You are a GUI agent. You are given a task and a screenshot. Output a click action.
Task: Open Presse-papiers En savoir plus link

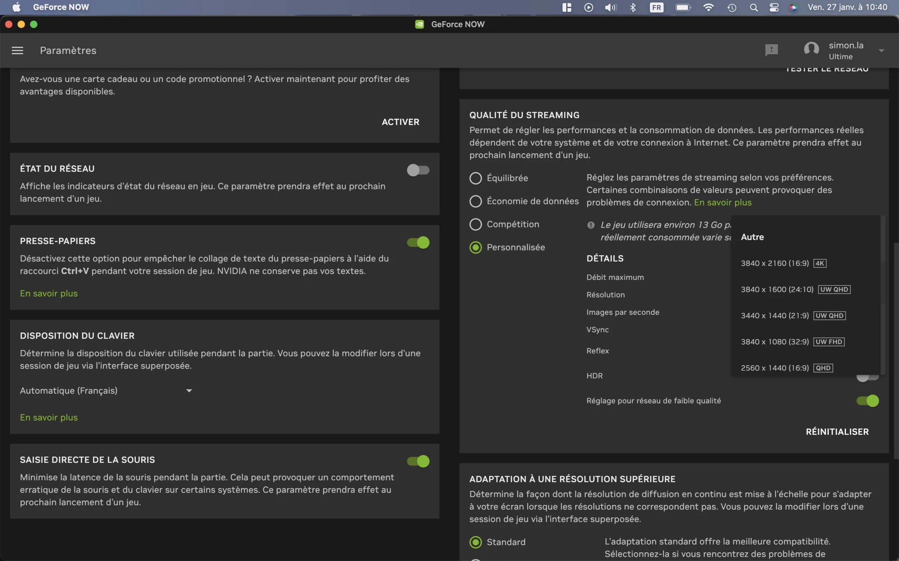click(x=49, y=293)
